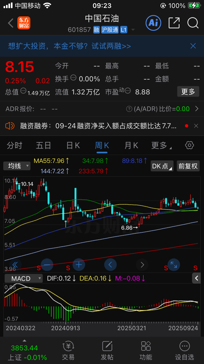
Task: Open the 发帖 post icon
Action: (x=107, y=351)
